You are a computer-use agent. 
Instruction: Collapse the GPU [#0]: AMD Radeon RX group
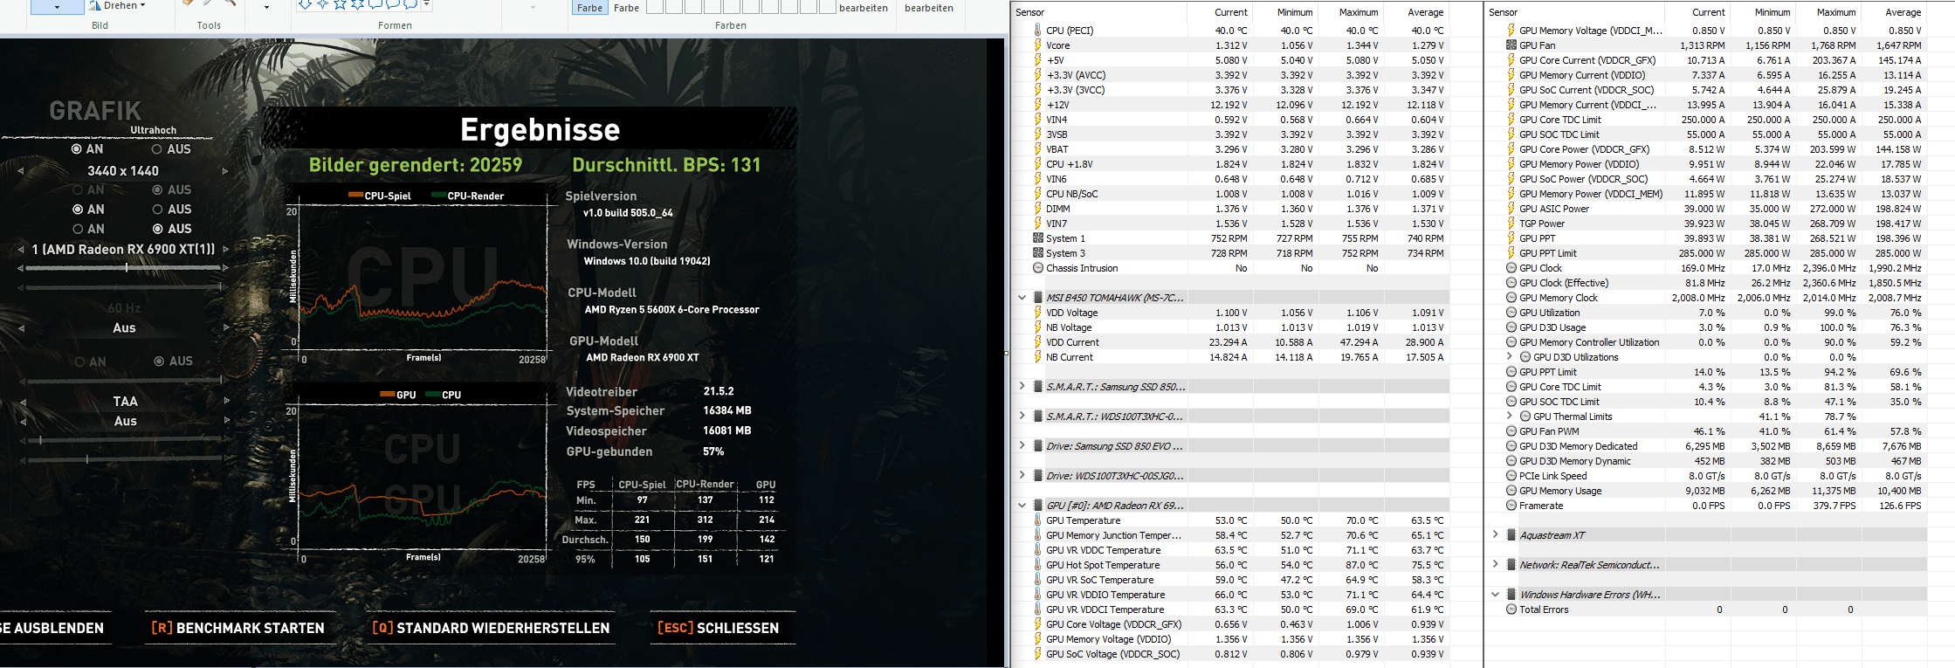tap(1022, 506)
